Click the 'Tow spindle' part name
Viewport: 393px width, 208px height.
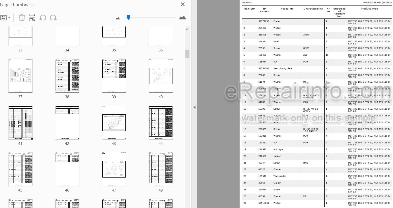click(x=279, y=176)
